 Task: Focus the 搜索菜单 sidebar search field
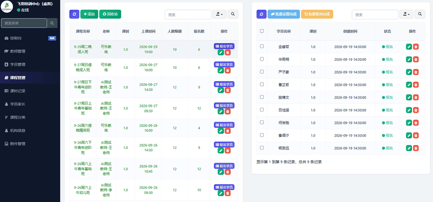tap(24, 23)
